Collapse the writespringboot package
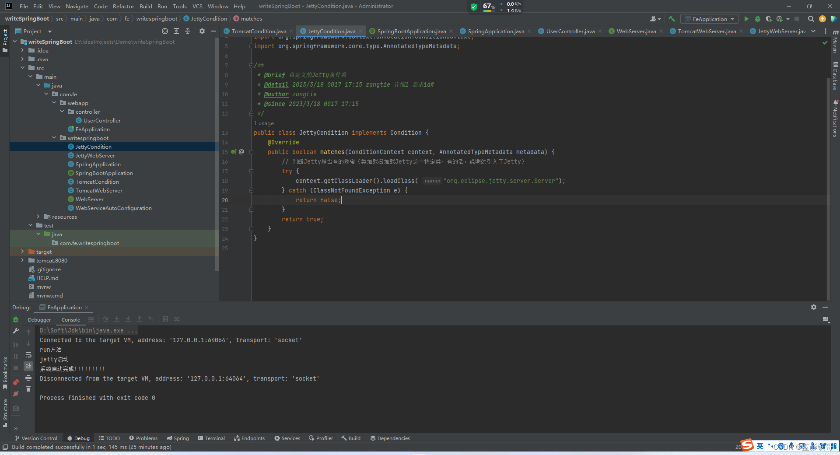The image size is (840, 455). point(54,138)
